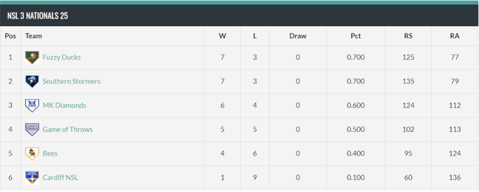The width and height of the screenshot is (479, 192).
Task: Click the Pct column header
Action: pyautogui.click(x=356, y=36)
